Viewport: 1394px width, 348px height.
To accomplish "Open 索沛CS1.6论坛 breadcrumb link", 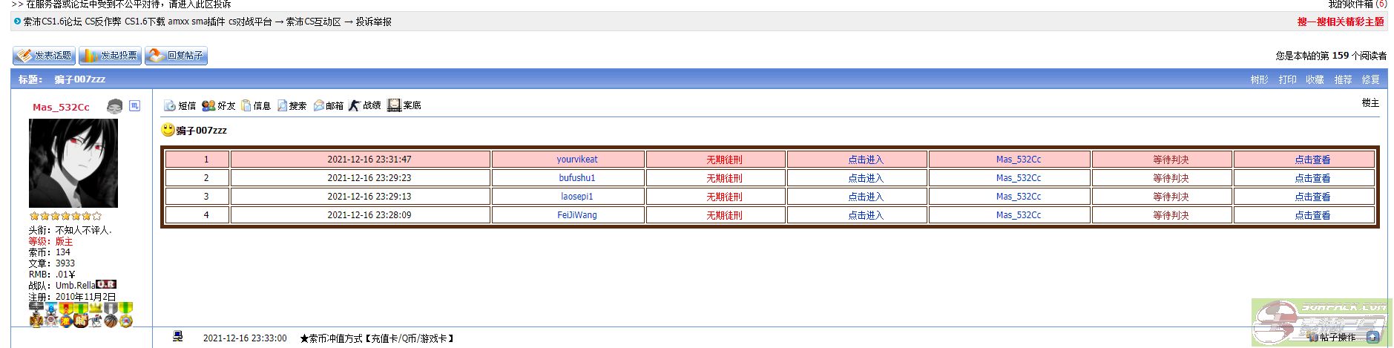I will click(53, 22).
